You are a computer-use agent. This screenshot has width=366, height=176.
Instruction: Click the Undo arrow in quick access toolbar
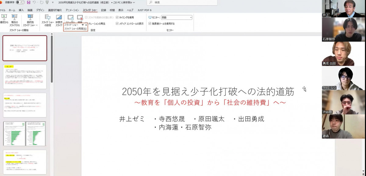coord(34,2)
